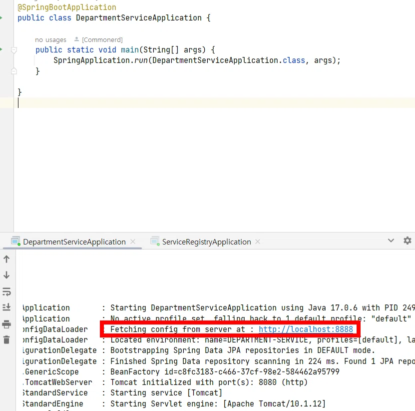This screenshot has height=411, width=415.
Task: Click 'Bootstrapping Spring Data JPA repositories' log line
Action: coord(242,350)
